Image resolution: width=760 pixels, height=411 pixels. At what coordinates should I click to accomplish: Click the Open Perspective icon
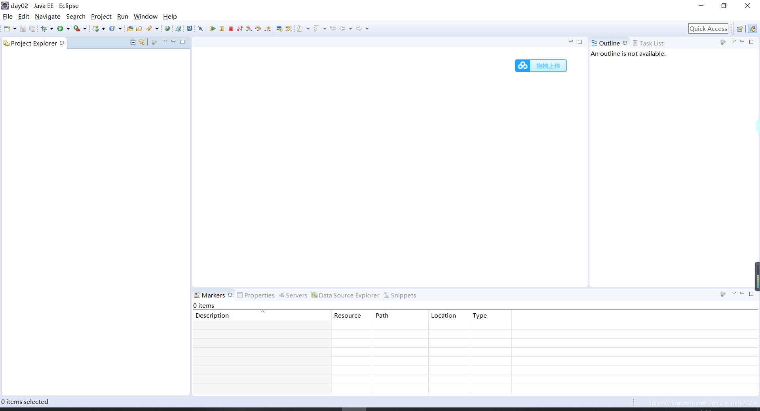pyautogui.click(x=739, y=28)
